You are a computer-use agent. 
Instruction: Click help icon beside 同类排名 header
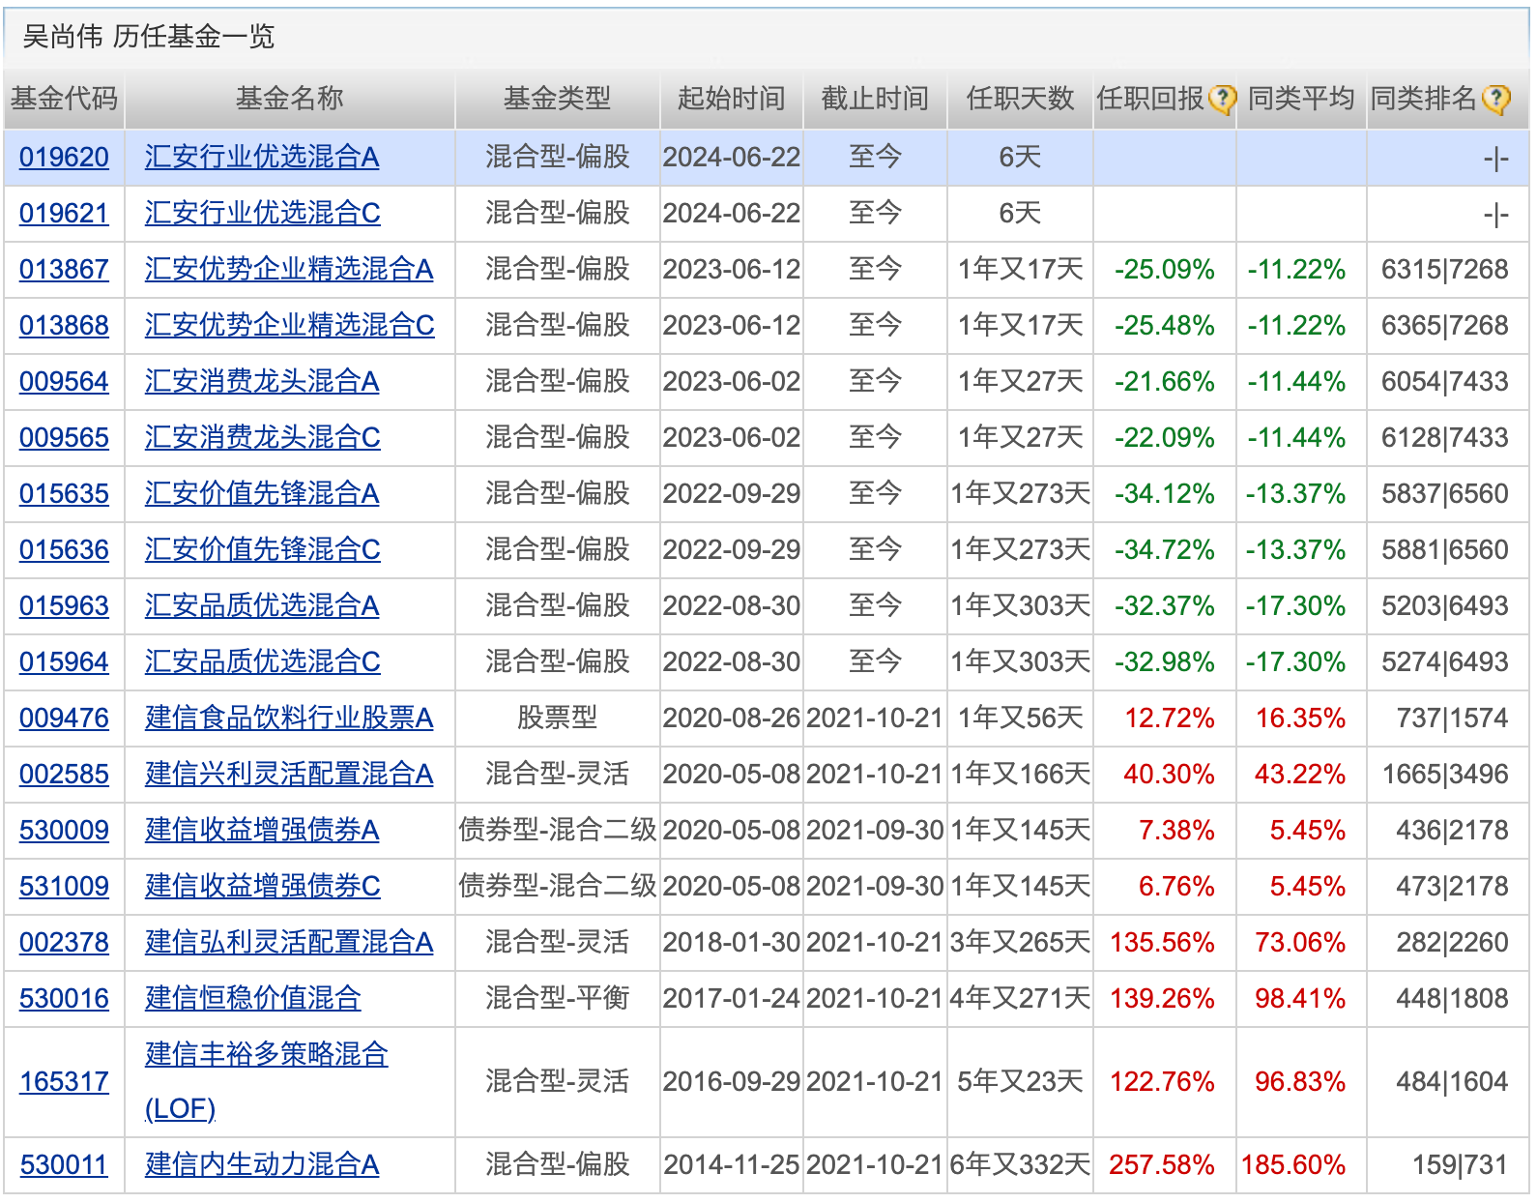click(x=1496, y=99)
